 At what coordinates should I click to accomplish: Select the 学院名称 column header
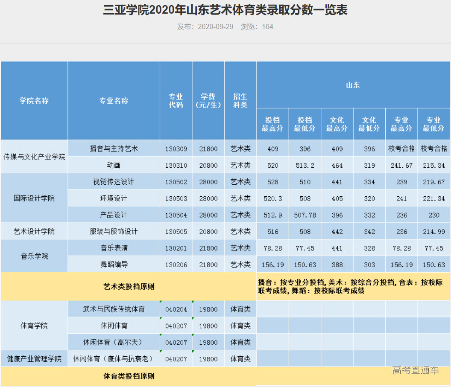coord(34,101)
